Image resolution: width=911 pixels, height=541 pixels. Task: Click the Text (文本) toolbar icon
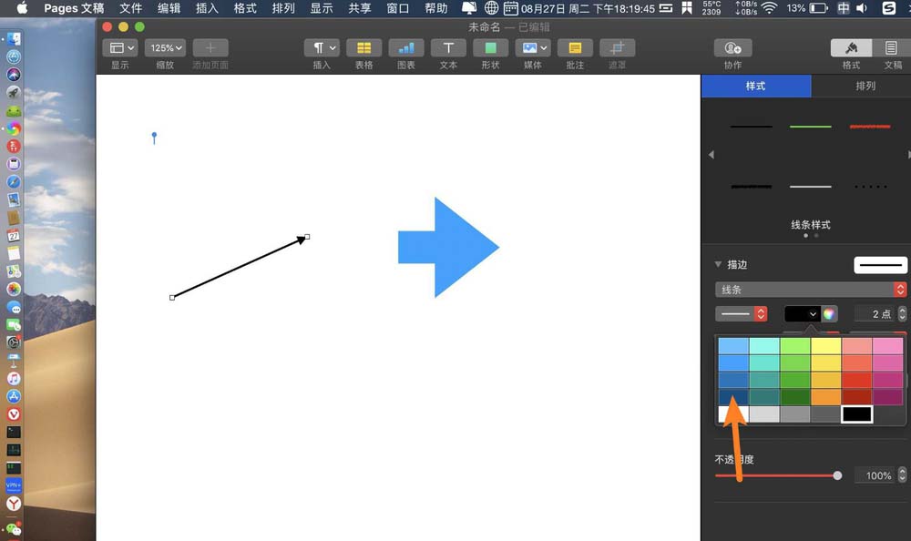(x=448, y=47)
